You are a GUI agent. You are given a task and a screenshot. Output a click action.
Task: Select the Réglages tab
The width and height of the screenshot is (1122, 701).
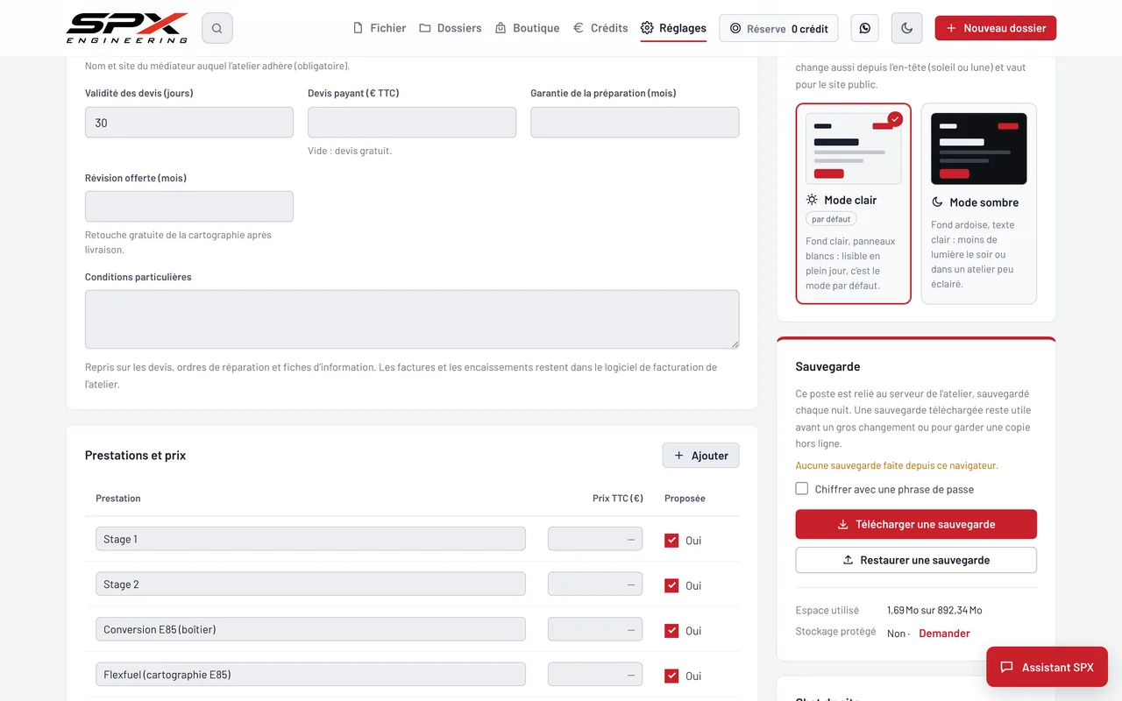673,28
